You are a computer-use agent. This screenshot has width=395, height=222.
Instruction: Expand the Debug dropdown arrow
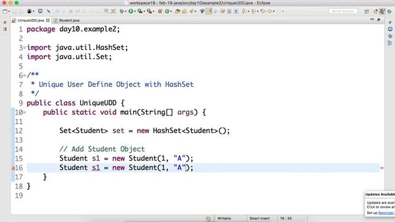tap(125, 11)
